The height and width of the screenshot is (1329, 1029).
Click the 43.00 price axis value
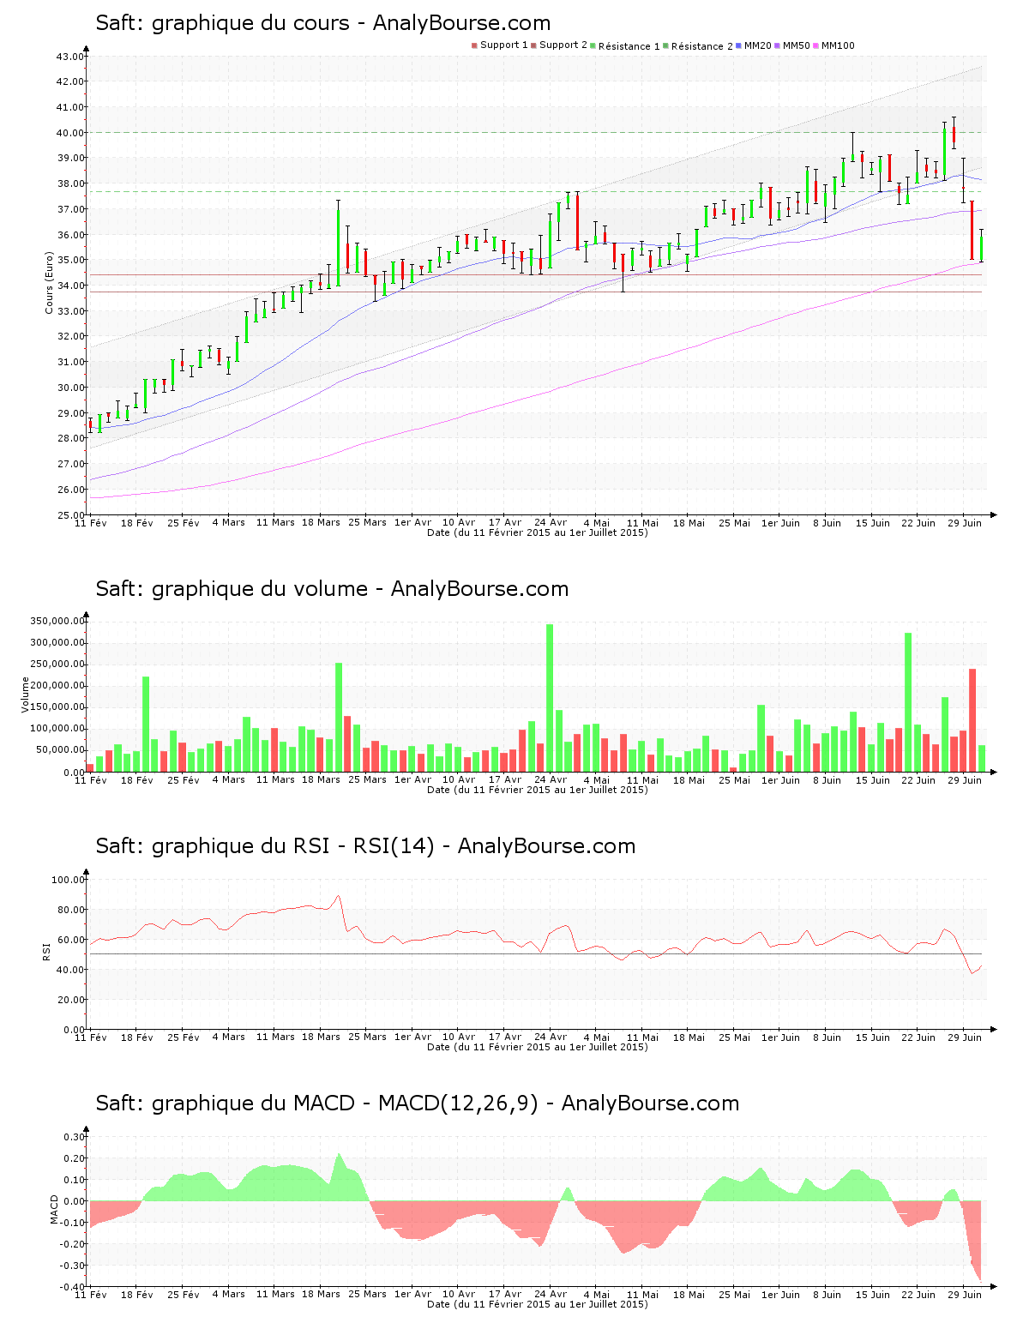tap(70, 57)
